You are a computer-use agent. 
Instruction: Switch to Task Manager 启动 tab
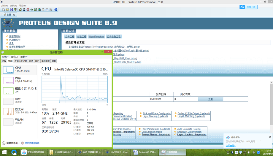point(31,61)
